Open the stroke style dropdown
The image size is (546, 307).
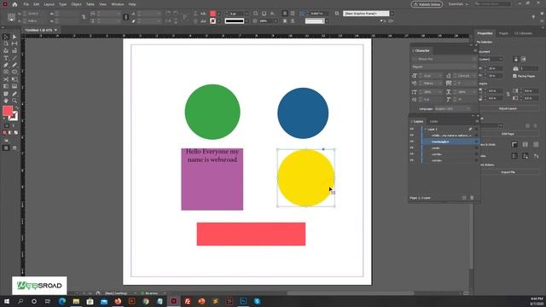(247, 20)
